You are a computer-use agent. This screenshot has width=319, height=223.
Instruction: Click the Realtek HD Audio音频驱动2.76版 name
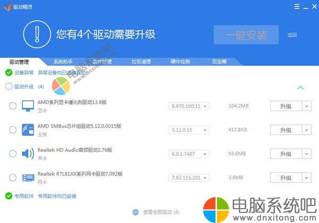(75, 150)
